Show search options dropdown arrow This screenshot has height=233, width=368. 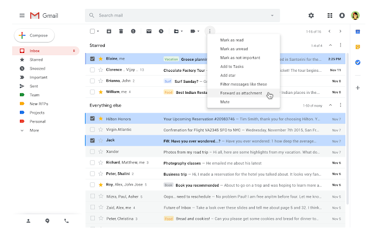[272, 15]
